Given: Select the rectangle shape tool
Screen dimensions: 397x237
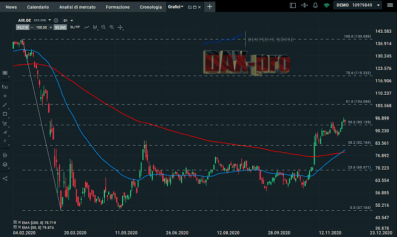Looking at the screenshot, I should pos(5,114).
